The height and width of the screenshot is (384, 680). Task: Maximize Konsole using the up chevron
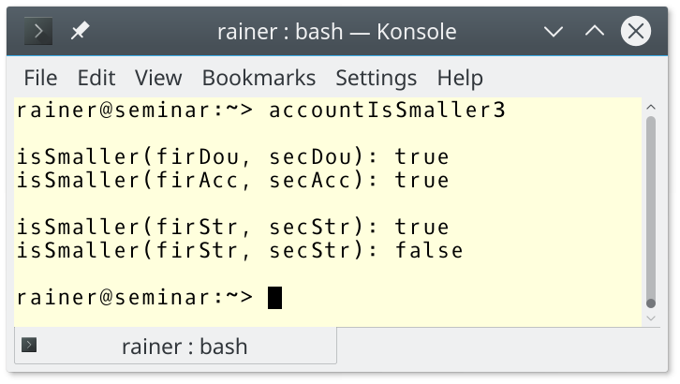pyautogui.click(x=595, y=31)
